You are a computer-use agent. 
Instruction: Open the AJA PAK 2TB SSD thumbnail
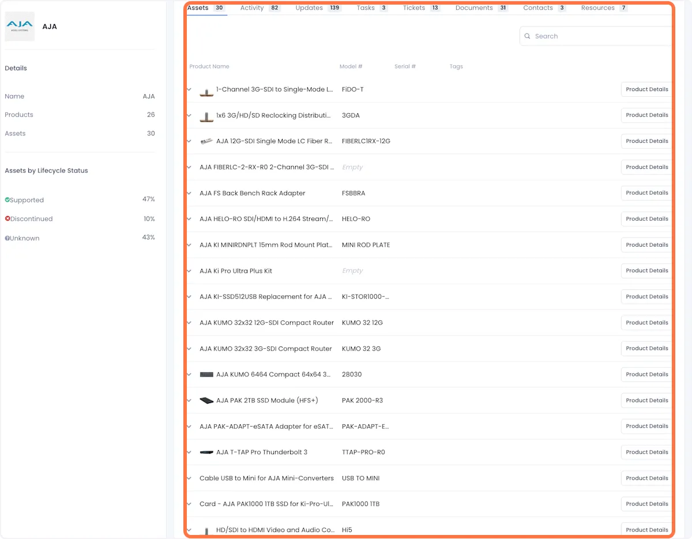pyautogui.click(x=206, y=401)
